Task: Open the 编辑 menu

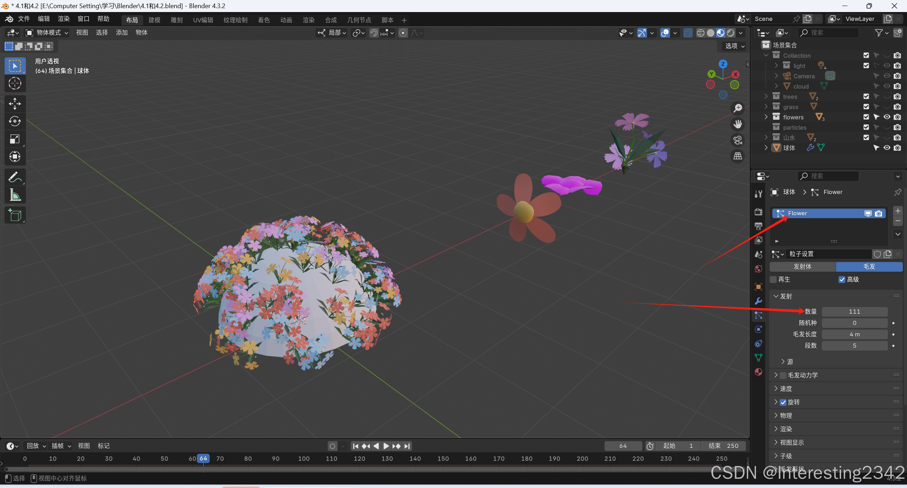Action: [x=44, y=19]
